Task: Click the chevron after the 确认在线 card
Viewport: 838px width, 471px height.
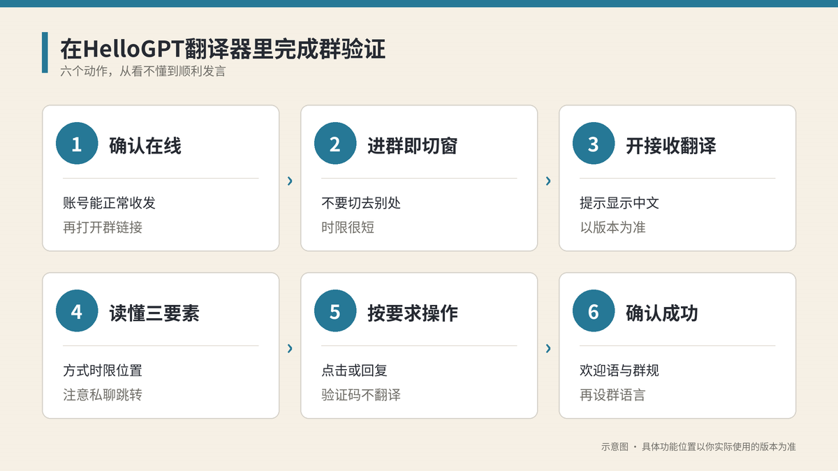Action: pyautogui.click(x=290, y=181)
